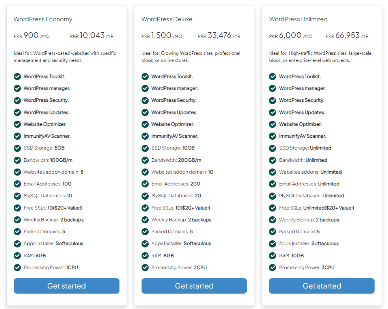Select the checkmark beside Apps Installer: Softaculous in Economy

(17, 243)
